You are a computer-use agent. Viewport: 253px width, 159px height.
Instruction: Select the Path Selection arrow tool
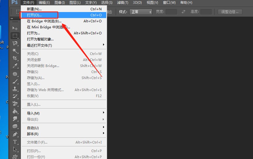15,149
